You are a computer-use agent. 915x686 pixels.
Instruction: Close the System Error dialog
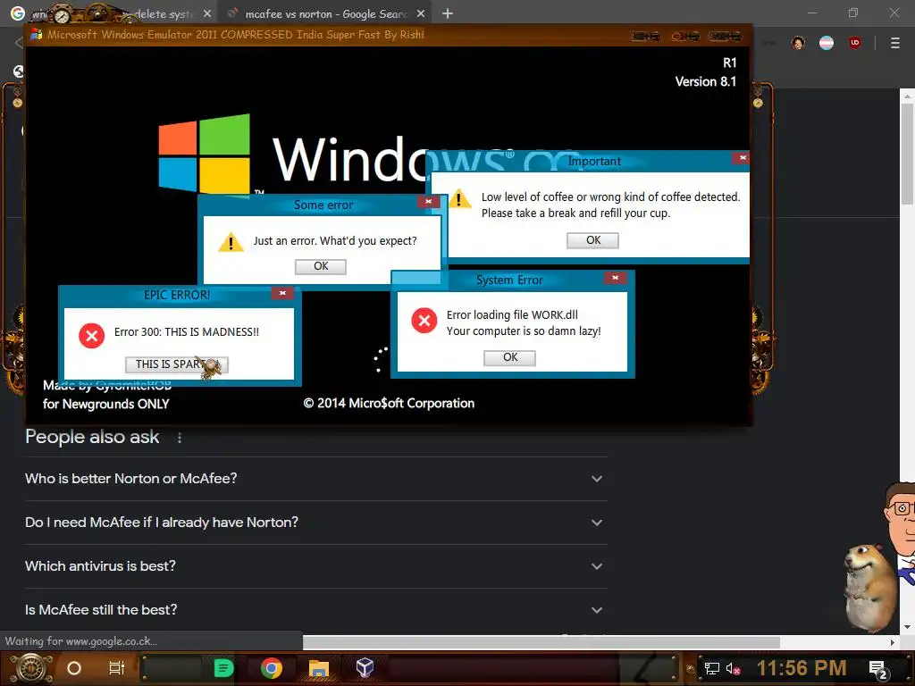[x=615, y=278]
